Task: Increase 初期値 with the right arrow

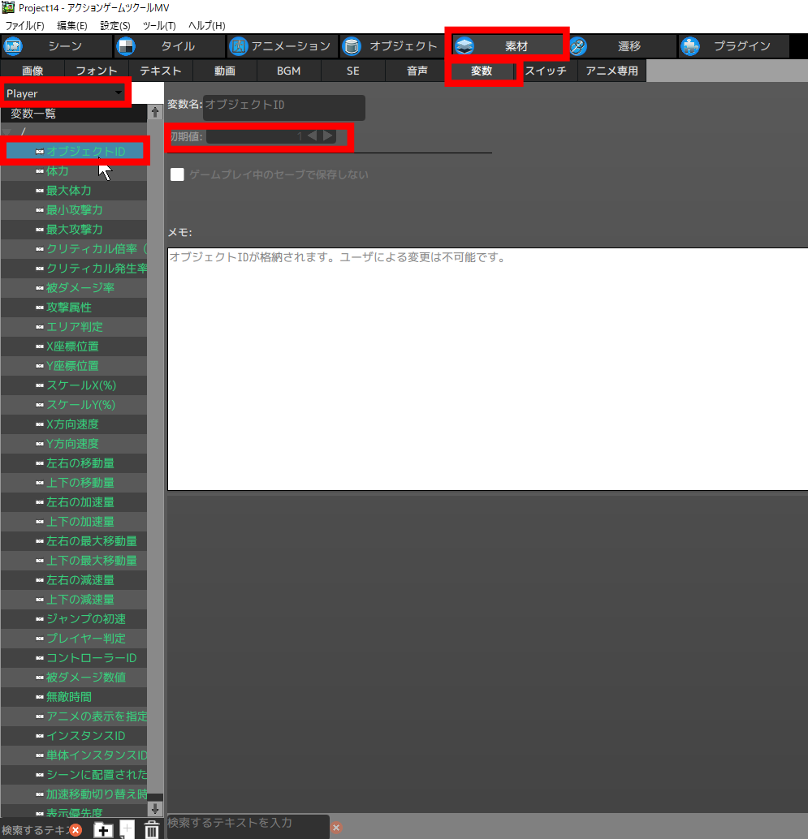Action: pos(328,136)
